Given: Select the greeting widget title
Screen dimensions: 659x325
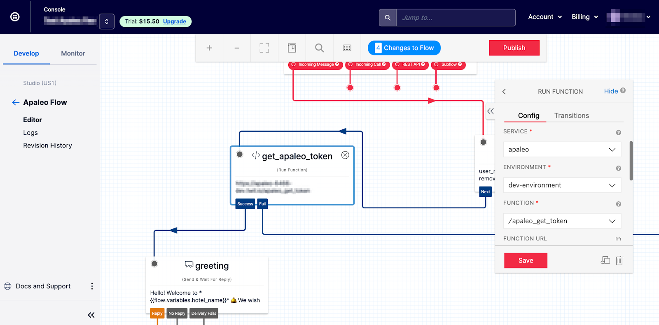Looking at the screenshot, I should [x=212, y=266].
